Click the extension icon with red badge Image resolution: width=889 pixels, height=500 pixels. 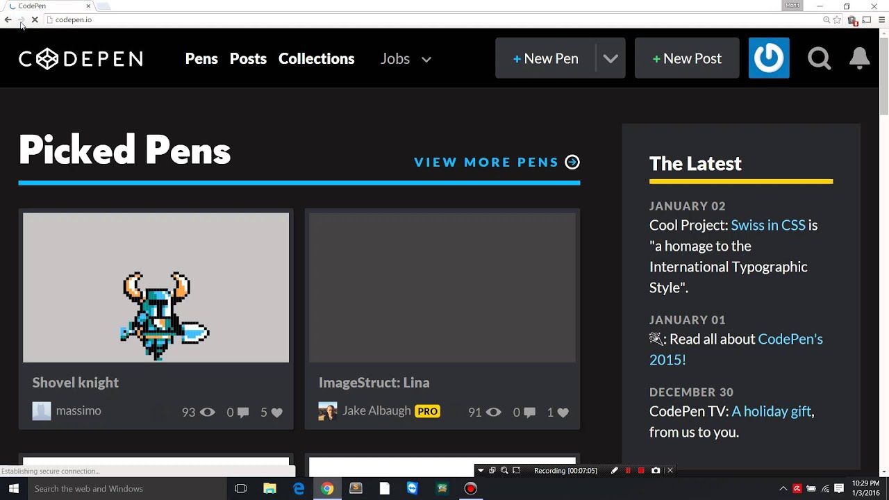[852, 20]
